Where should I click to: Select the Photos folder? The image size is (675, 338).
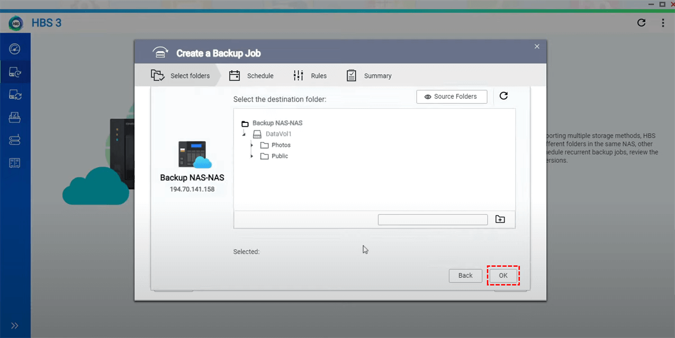click(275, 145)
